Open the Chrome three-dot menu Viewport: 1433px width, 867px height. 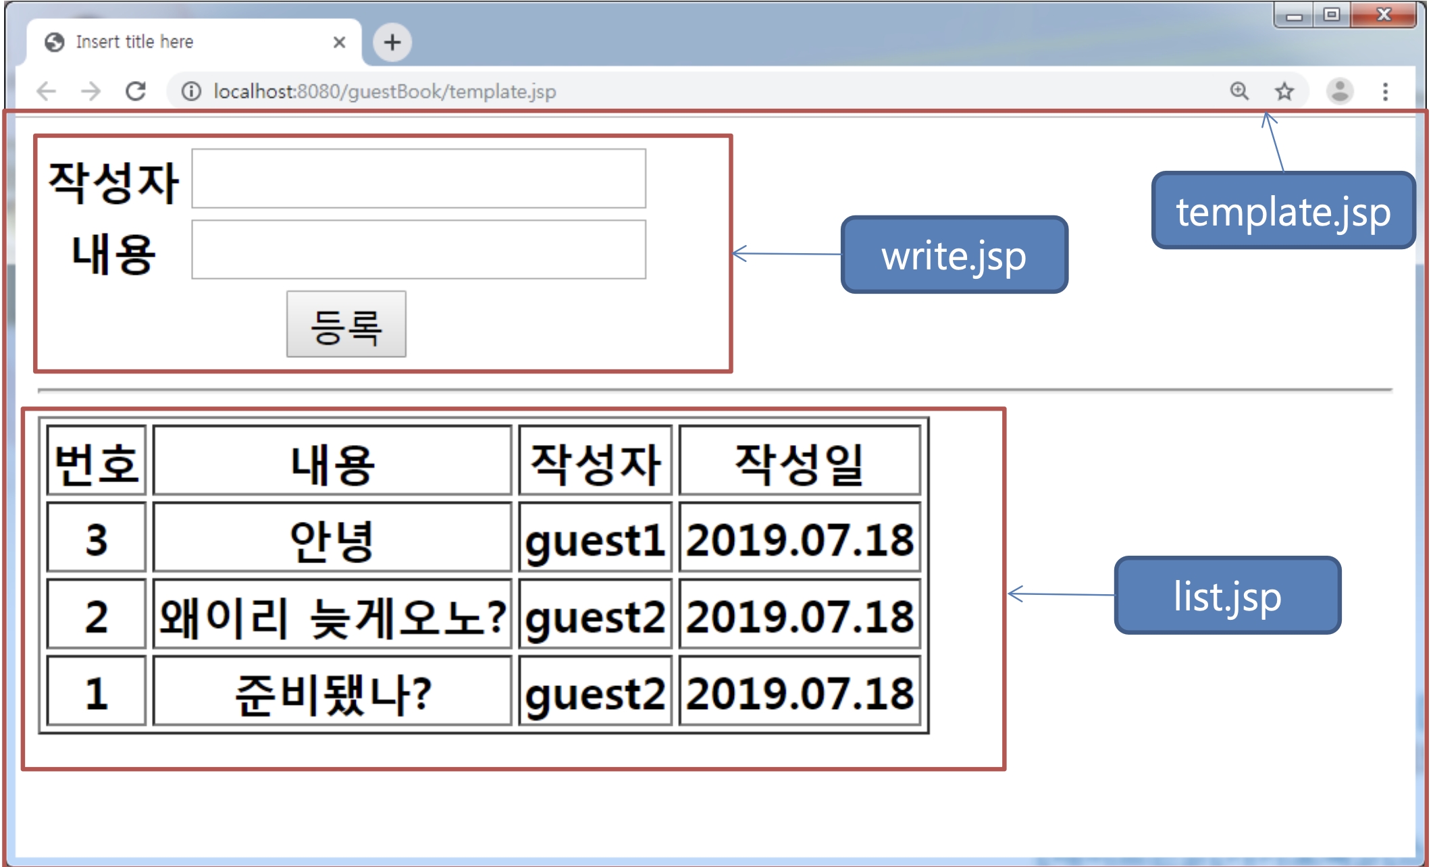(x=1385, y=91)
